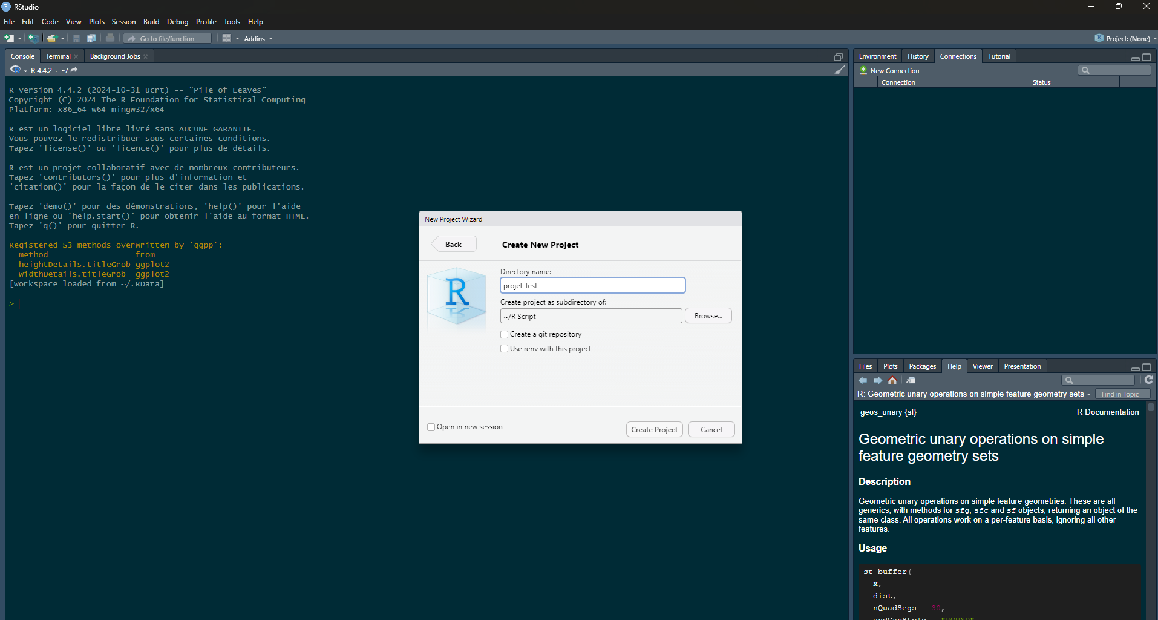Open the Session menu
This screenshot has width=1158, height=620.
pos(123,22)
